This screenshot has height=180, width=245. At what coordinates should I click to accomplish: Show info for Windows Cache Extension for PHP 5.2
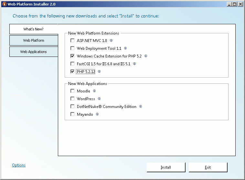(146, 56)
